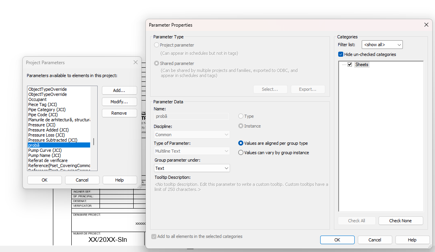Open Group parameter under dropdown
The image size is (435, 252).
(192, 168)
